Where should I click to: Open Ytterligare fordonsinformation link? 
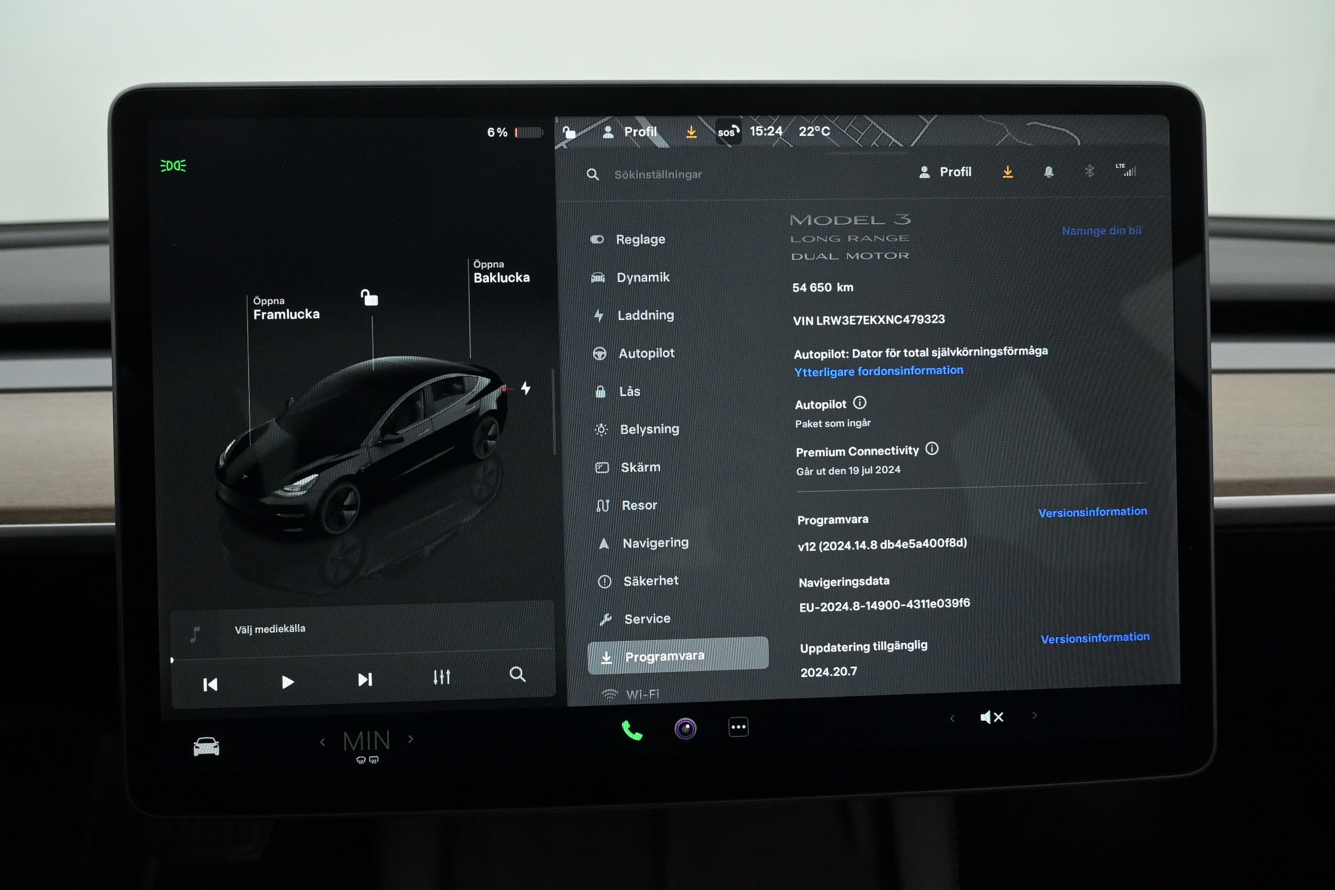(x=878, y=371)
